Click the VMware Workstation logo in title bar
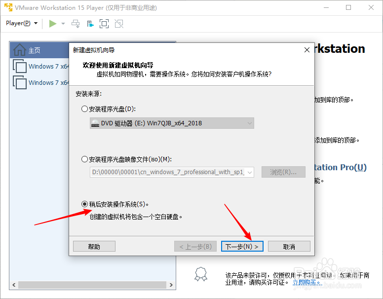The width and height of the screenshot is (383, 299). coord(8,7)
